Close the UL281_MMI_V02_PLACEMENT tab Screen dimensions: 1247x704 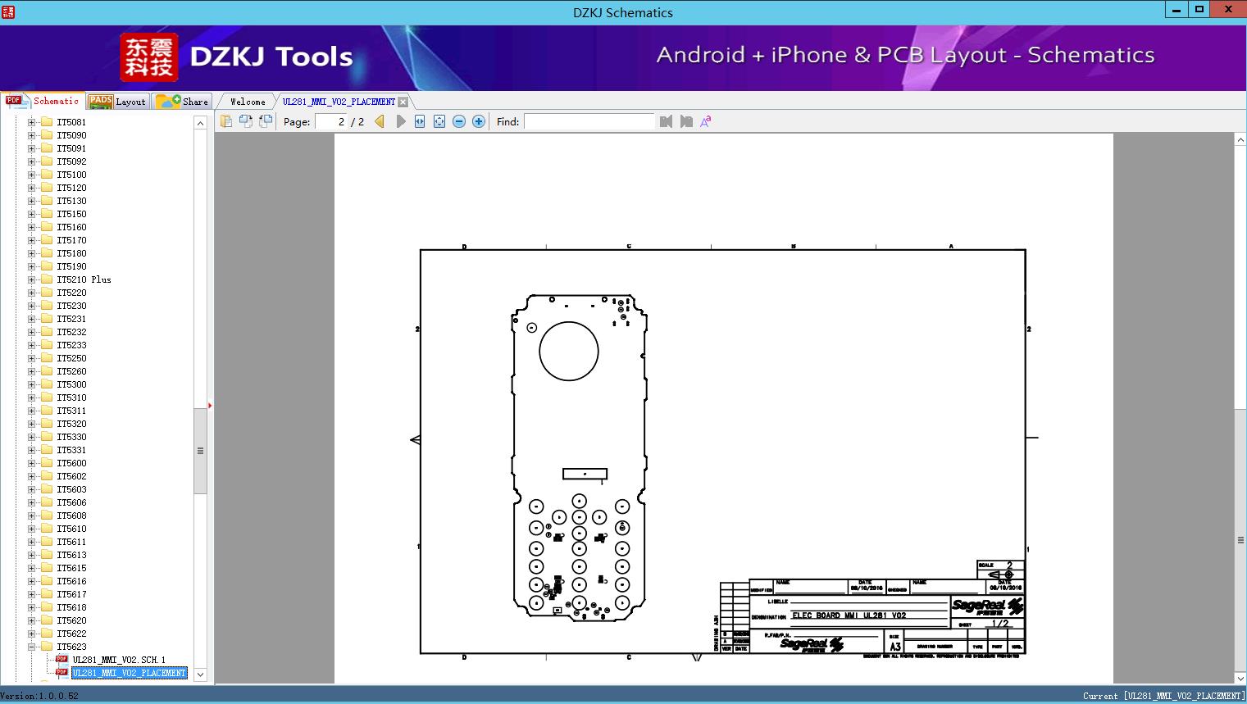[403, 102]
